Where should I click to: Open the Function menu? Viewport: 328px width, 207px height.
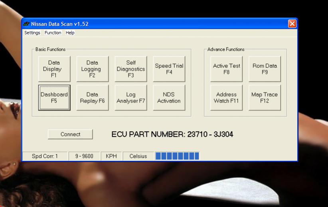[53, 33]
